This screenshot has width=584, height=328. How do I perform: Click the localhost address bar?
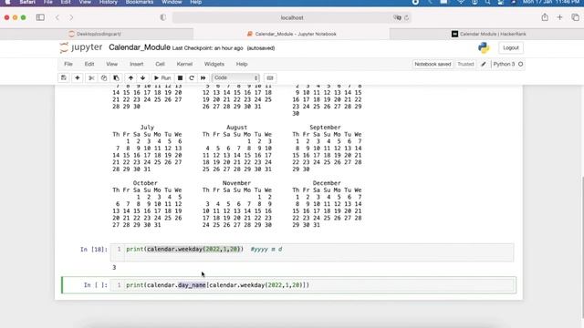(x=292, y=17)
